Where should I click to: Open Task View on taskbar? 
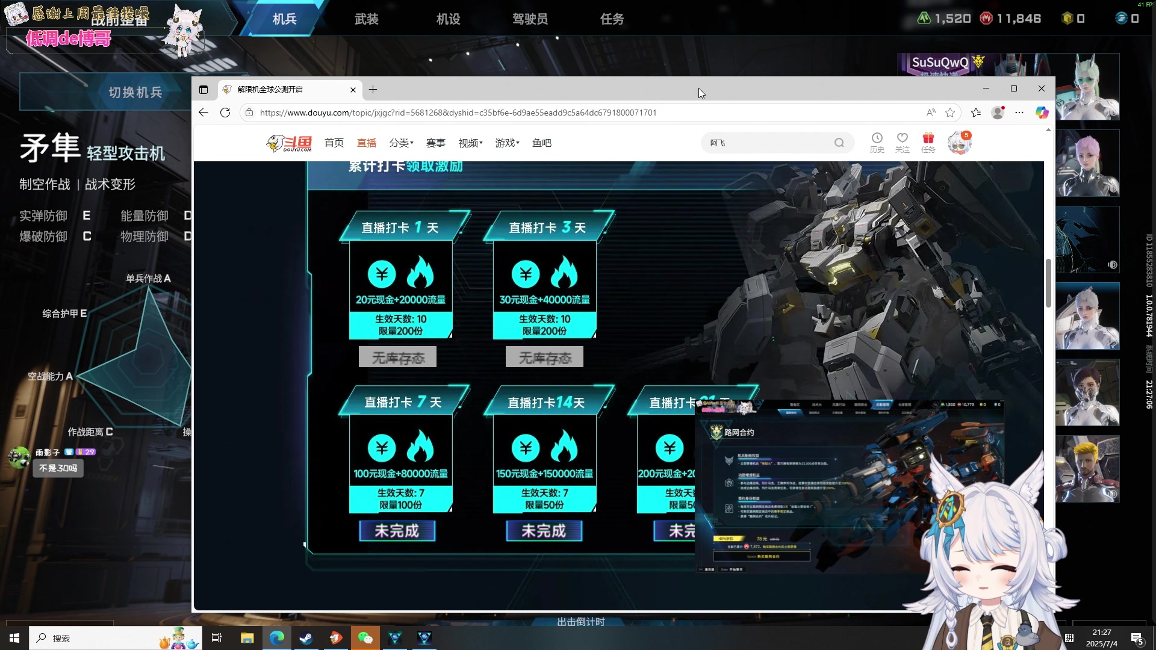pyautogui.click(x=217, y=638)
